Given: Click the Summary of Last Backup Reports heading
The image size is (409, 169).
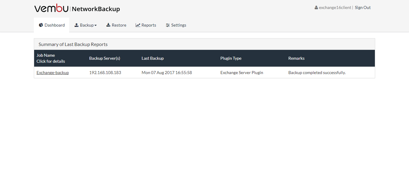Looking at the screenshot, I should [73, 44].
